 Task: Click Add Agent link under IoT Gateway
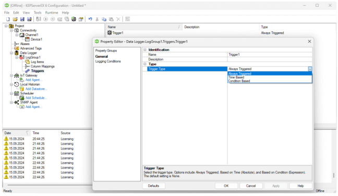pyautogui.click(x=33, y=80)
